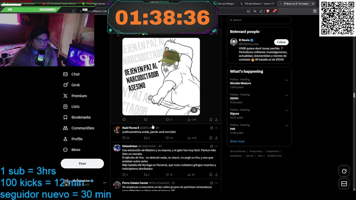
Task: Open options dots for Nicolás Maduro trend
Action: (286, 80)
